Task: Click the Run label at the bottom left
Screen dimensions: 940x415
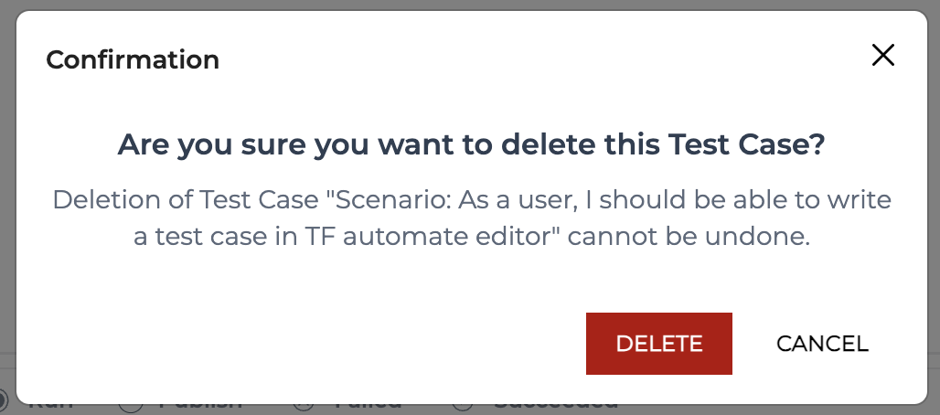Action: 51,406
